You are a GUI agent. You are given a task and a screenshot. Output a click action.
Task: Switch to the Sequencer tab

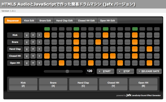click(13, 21)
